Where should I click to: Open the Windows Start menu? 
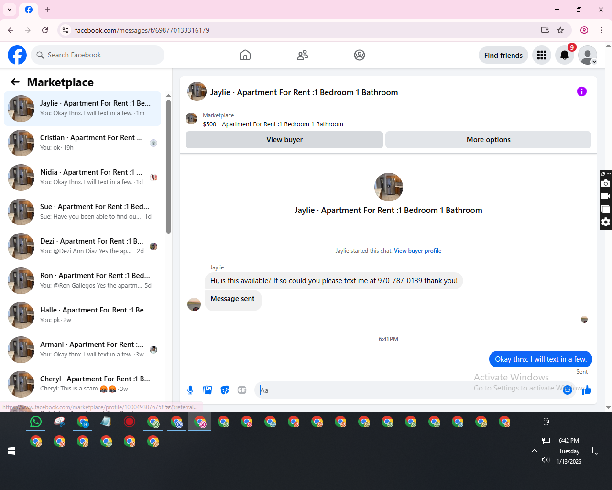[x=11, y=451]
